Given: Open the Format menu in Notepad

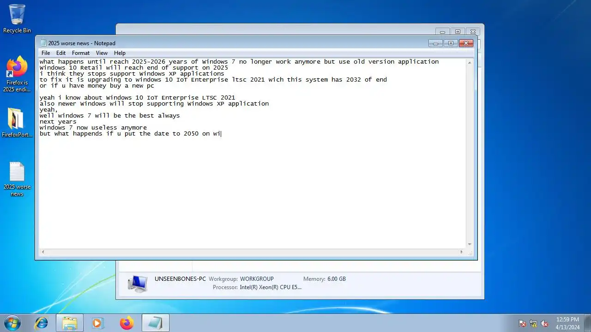Looking at the screenshot, I should tap(81, 53).
